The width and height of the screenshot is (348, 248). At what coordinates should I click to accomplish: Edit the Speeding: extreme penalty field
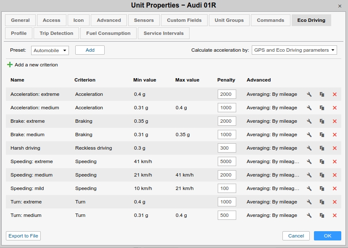click(x=227, y=161)
